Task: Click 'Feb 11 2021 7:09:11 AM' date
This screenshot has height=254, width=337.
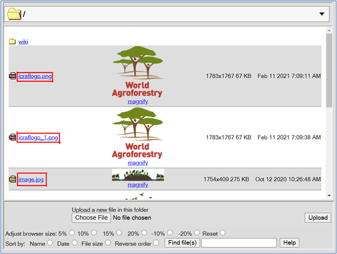Action: [289, 76]
